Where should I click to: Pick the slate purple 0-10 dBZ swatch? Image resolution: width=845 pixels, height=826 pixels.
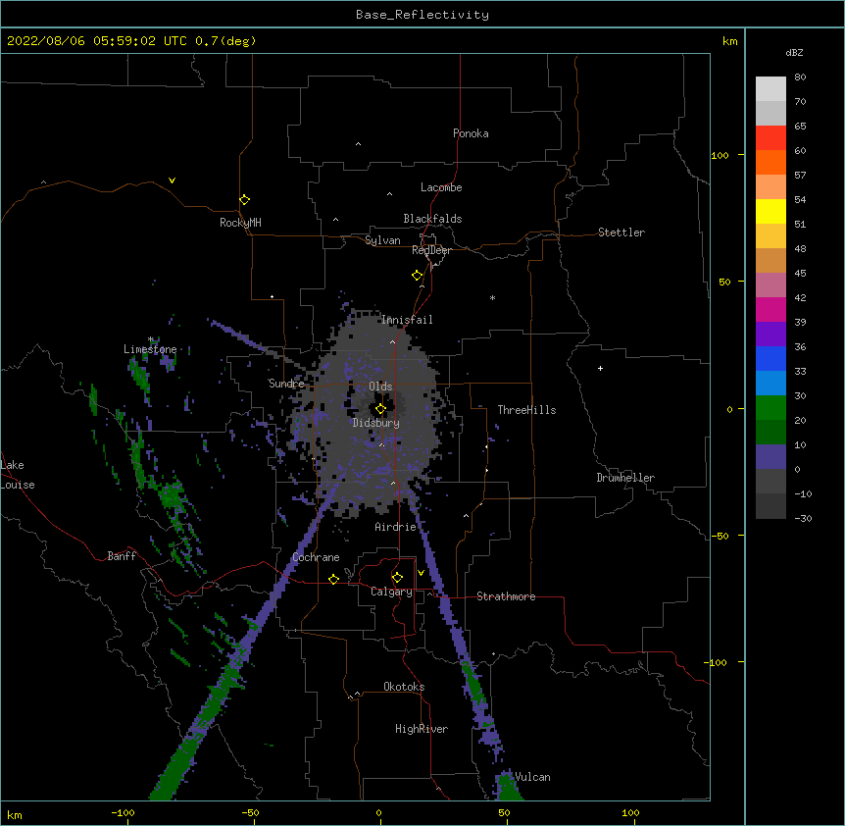pyautogui.click(x=770, y=457)
